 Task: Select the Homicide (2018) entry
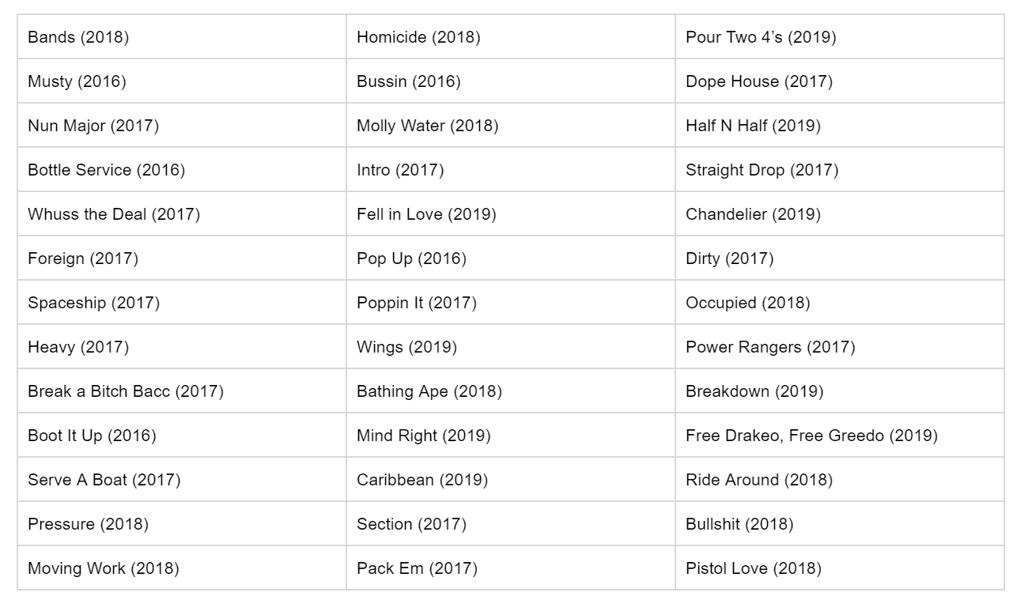pyautogui.click(x=511, y=36)
